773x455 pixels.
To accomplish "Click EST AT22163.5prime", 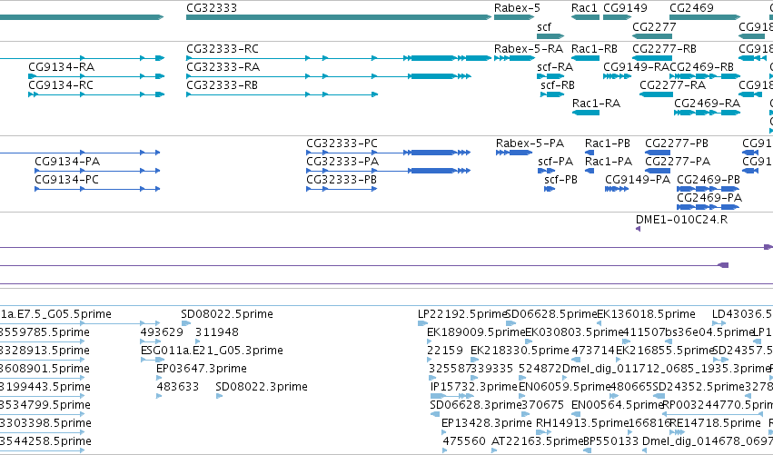I will (494, 450).
